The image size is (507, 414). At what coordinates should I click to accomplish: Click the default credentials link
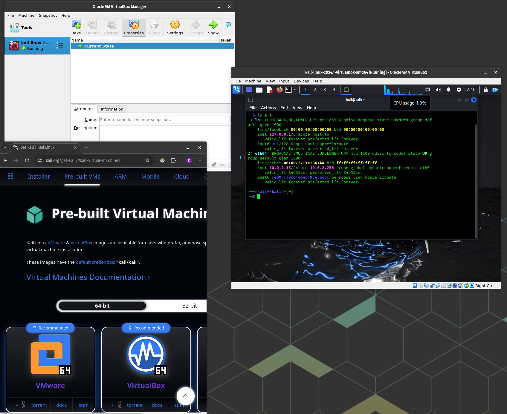pos(95,262)
